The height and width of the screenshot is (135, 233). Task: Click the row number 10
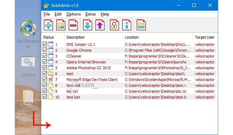coord(57,97)
